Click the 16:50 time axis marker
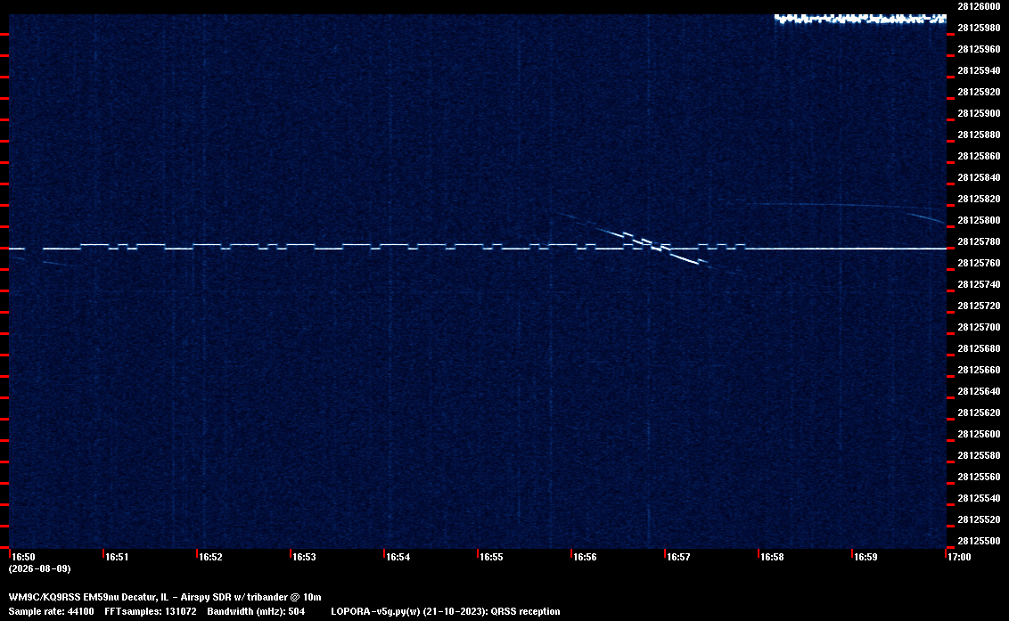Screen dimensions: 1009x621 pyautogui.click(x=23, y=557)
